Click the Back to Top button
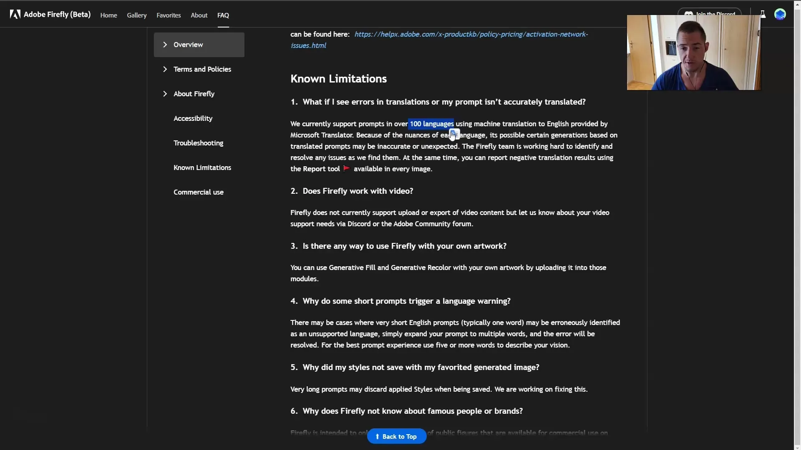The image size is (801, 450). click(397, 436)
